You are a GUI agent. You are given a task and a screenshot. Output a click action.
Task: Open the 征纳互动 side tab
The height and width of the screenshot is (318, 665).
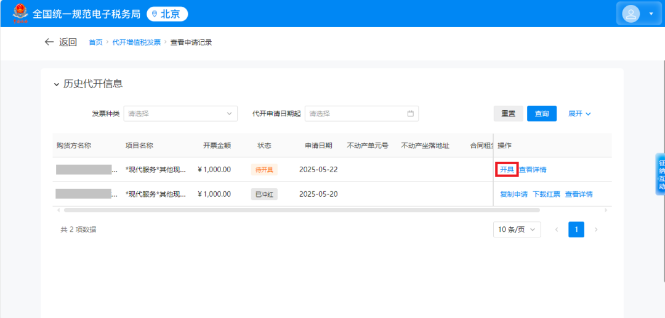pos(660,174)
